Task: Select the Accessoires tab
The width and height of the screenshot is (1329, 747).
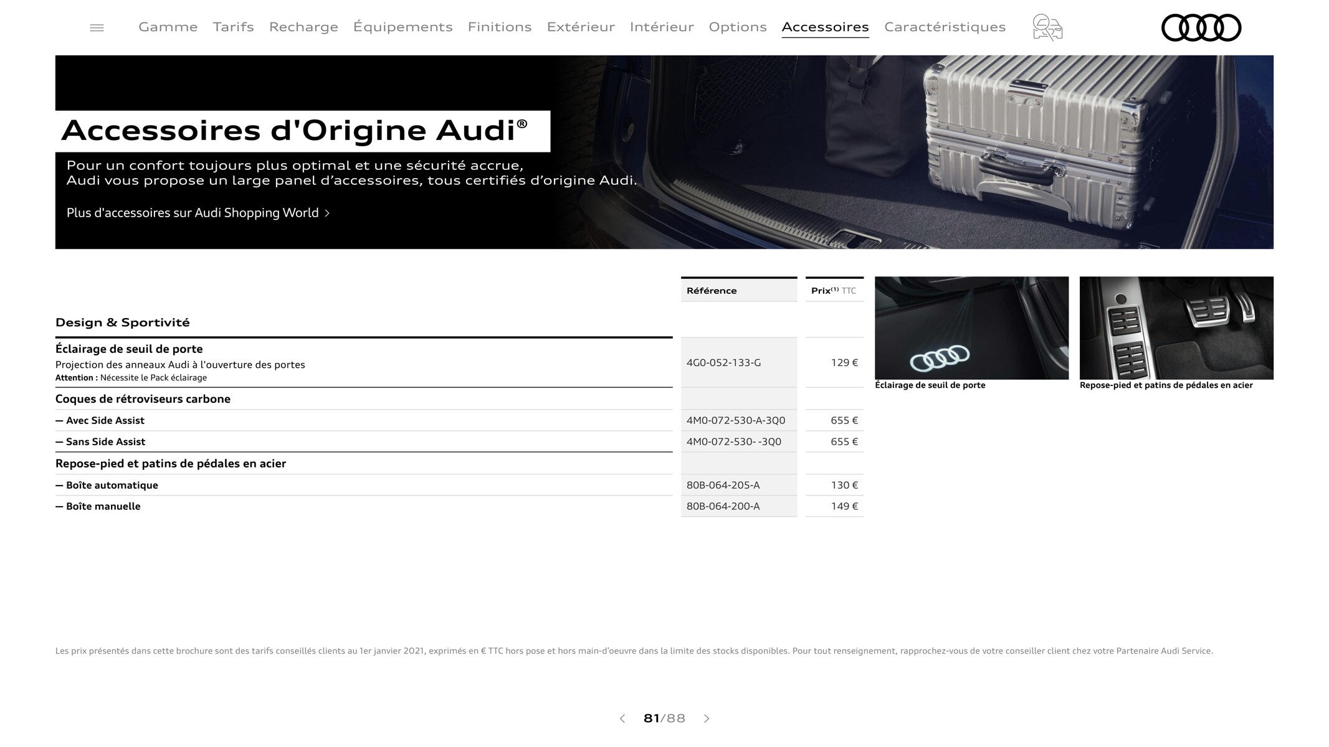Action: pos(826,27)
